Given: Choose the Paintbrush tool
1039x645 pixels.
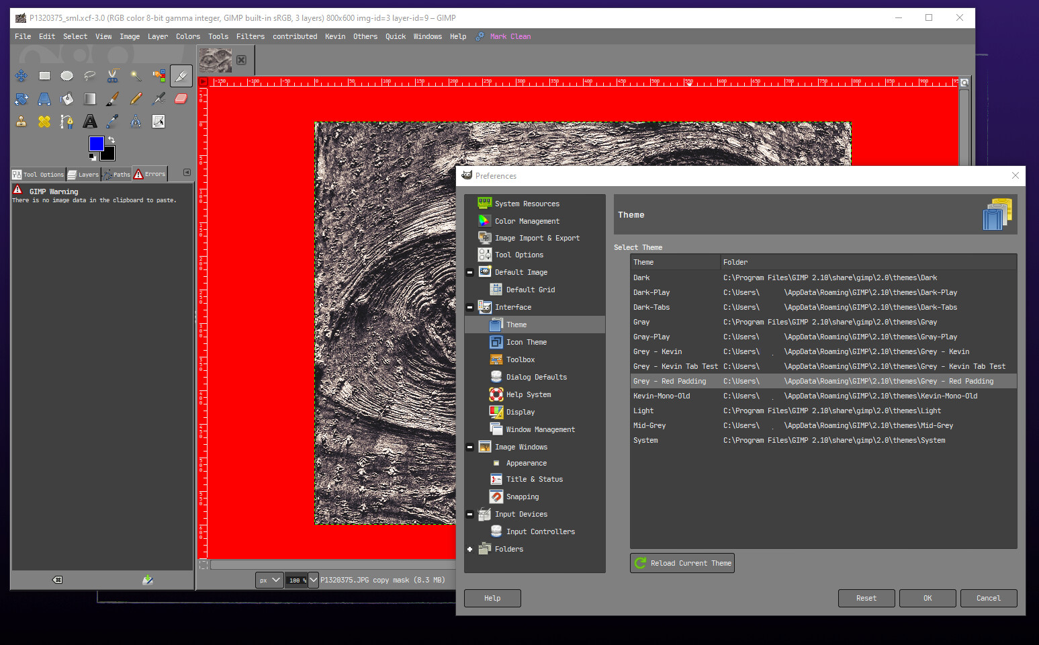Looking at the screenshot, I should [x=113, y=99].
